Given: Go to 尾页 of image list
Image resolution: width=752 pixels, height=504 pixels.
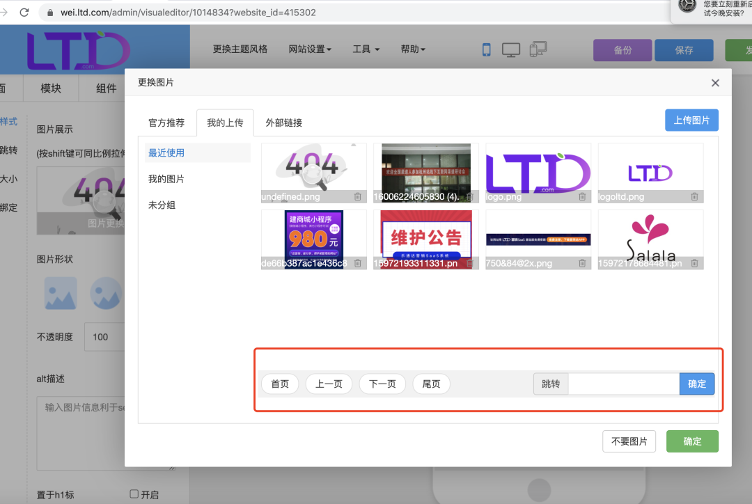Looking at the screenshot, I should point(431,384).
